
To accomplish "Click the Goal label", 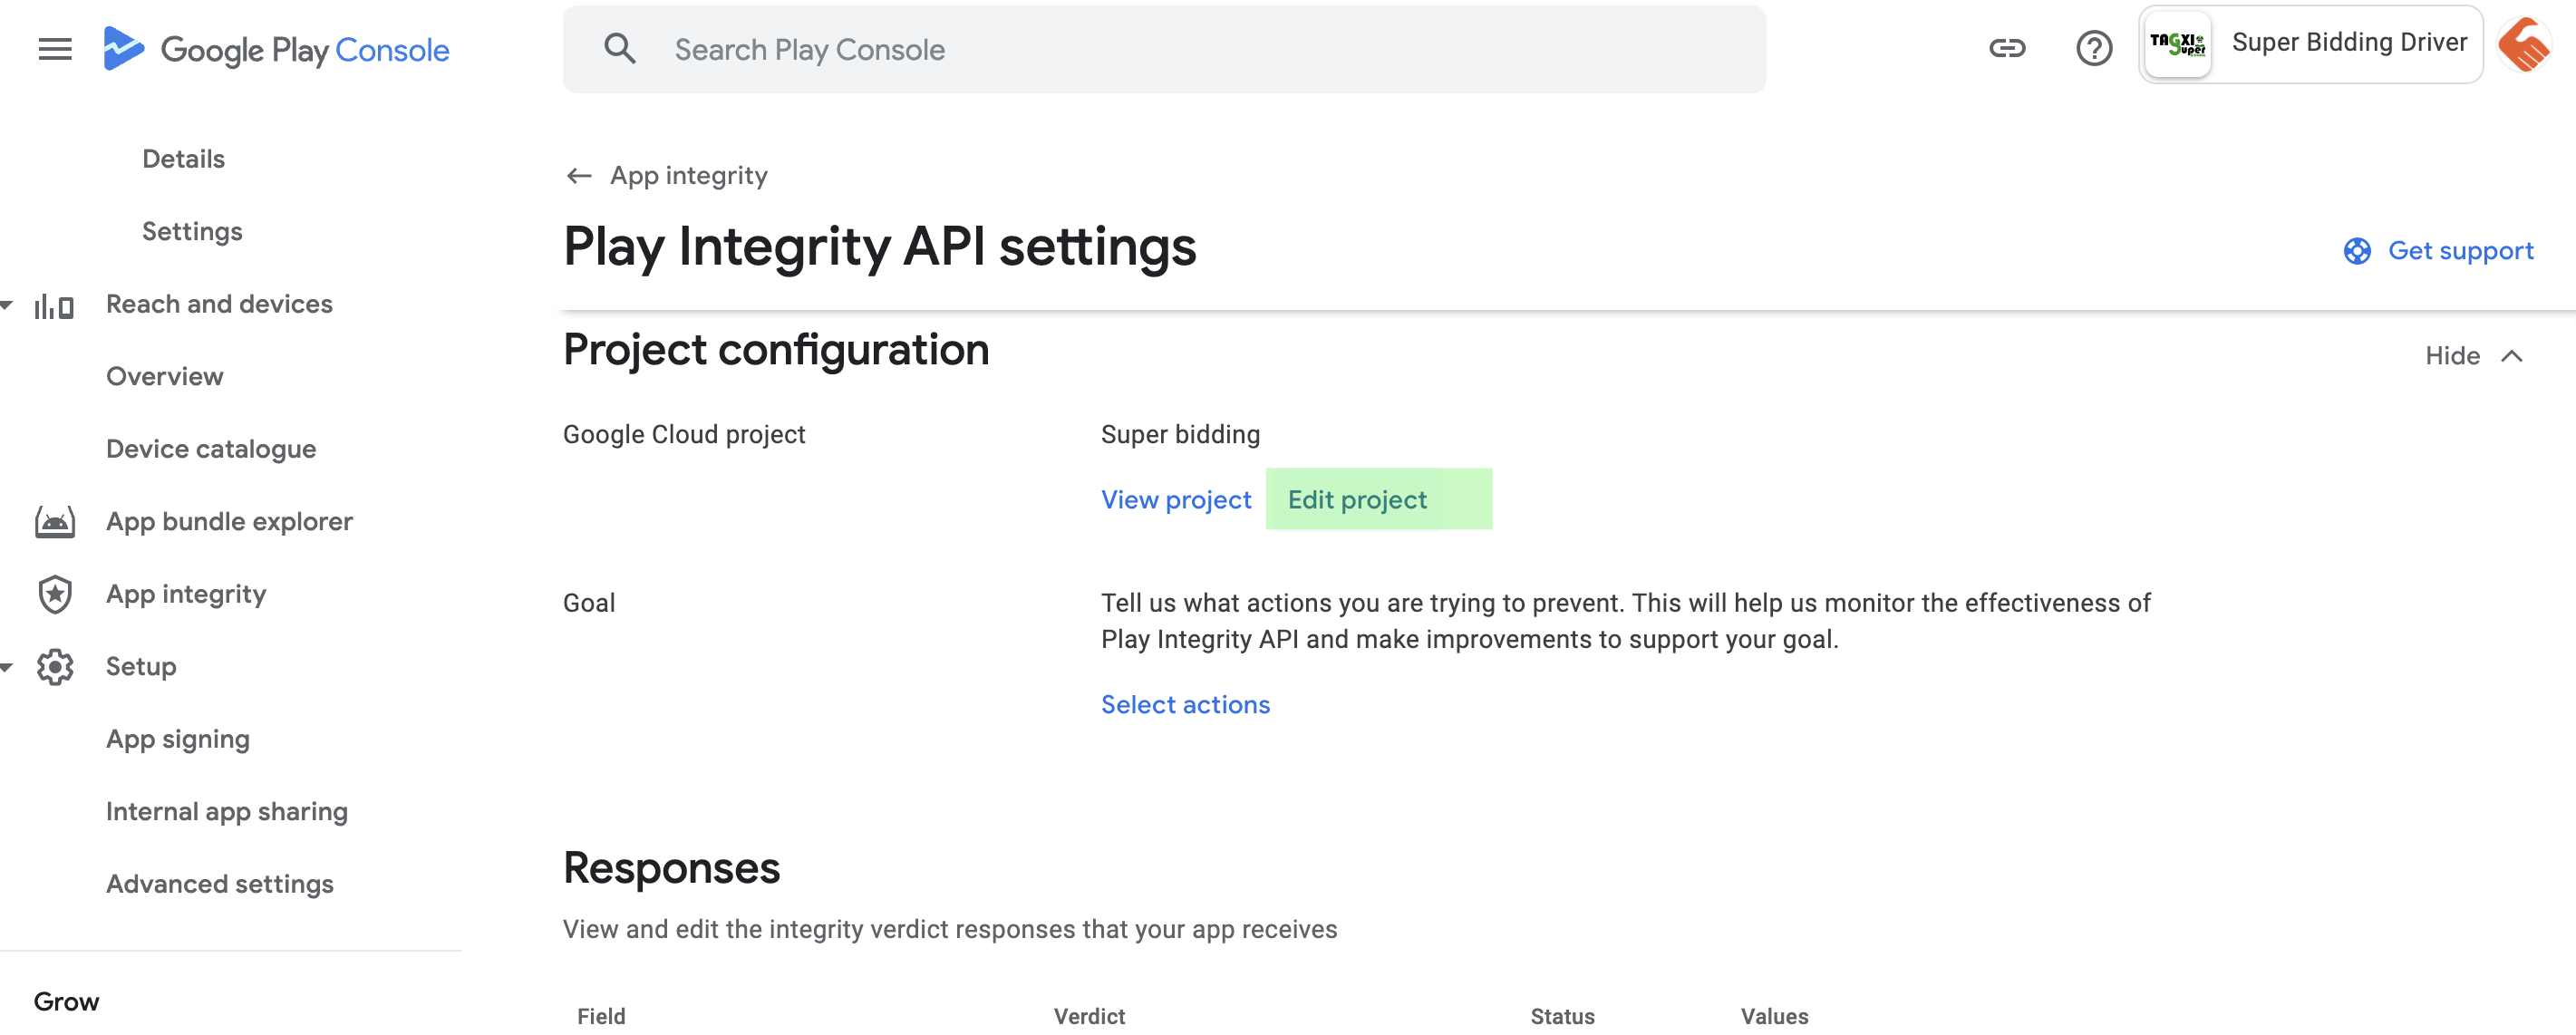I will click(x=589, y=604).
